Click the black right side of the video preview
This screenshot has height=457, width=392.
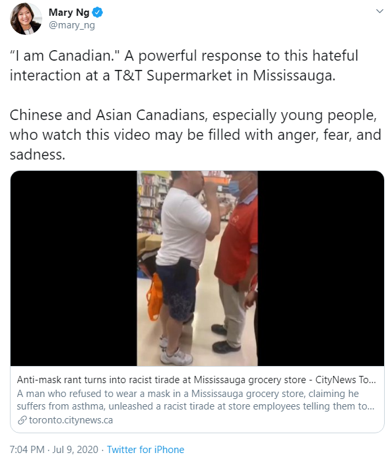tap(321, 268)
